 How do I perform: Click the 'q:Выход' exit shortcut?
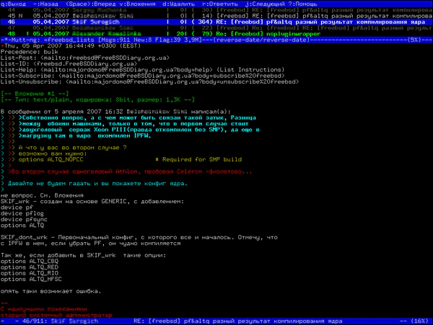14,3
